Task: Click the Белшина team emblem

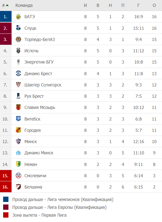Action: tap(18, 187)
